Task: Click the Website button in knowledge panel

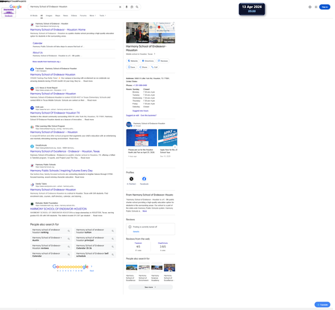Action: click(x=133, y=61)
